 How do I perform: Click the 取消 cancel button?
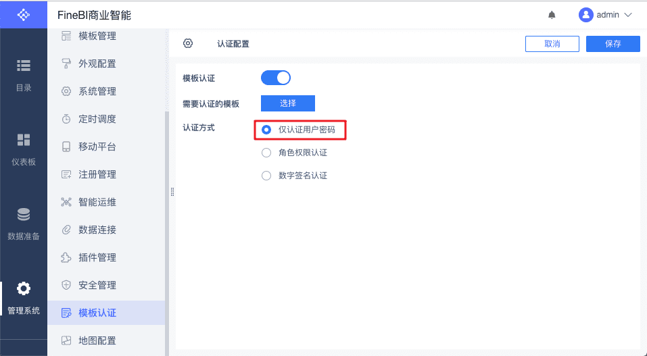pos(552,44)
